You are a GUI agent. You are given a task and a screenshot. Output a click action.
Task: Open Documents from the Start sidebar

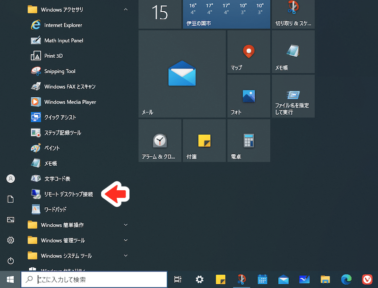point(10,199)
